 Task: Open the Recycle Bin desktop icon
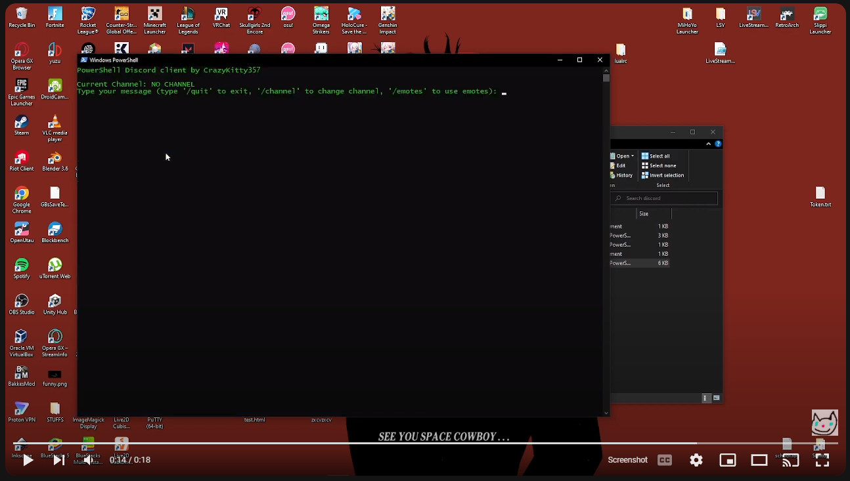(x=22, y=18)
